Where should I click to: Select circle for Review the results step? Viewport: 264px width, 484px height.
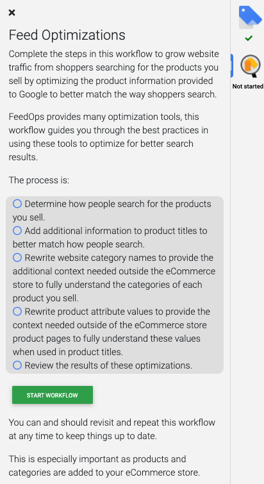(17, 365)
